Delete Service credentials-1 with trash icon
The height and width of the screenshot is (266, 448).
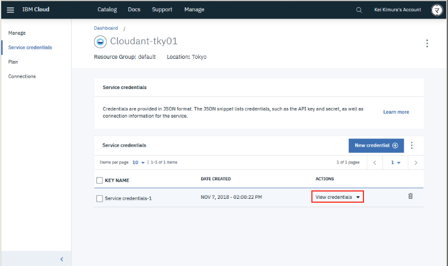pos(410,196)
